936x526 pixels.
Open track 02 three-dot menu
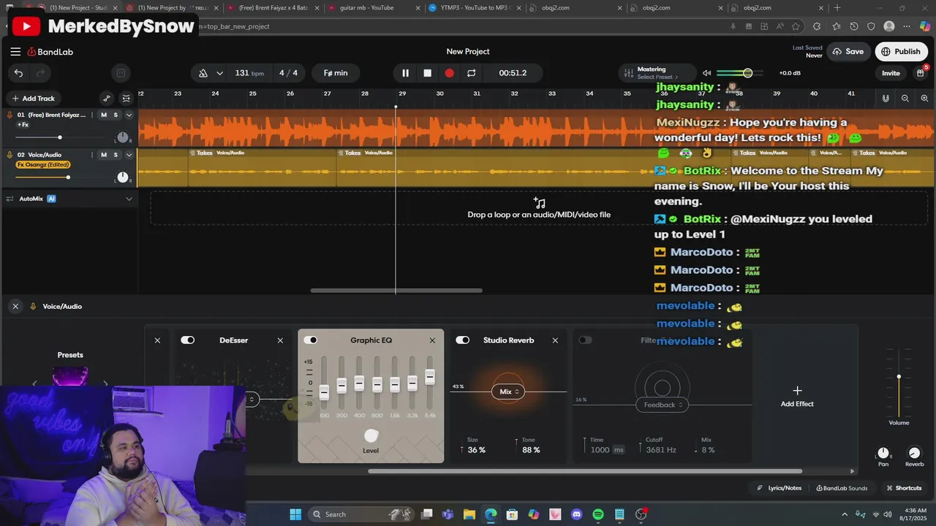92,155
